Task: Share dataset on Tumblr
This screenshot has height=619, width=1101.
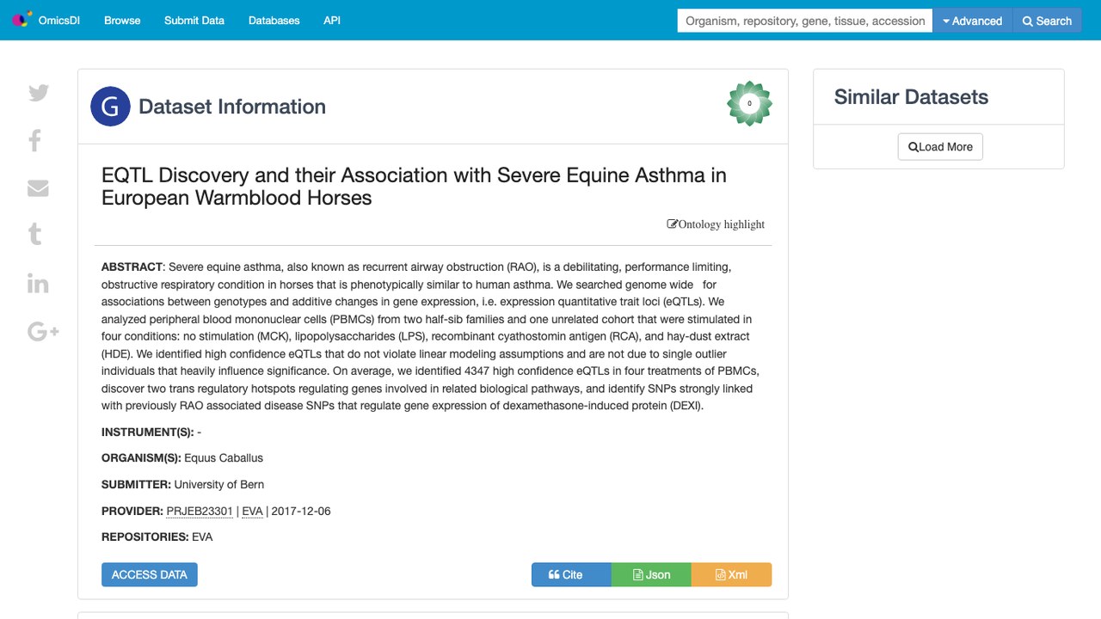Action: (35, 234)
